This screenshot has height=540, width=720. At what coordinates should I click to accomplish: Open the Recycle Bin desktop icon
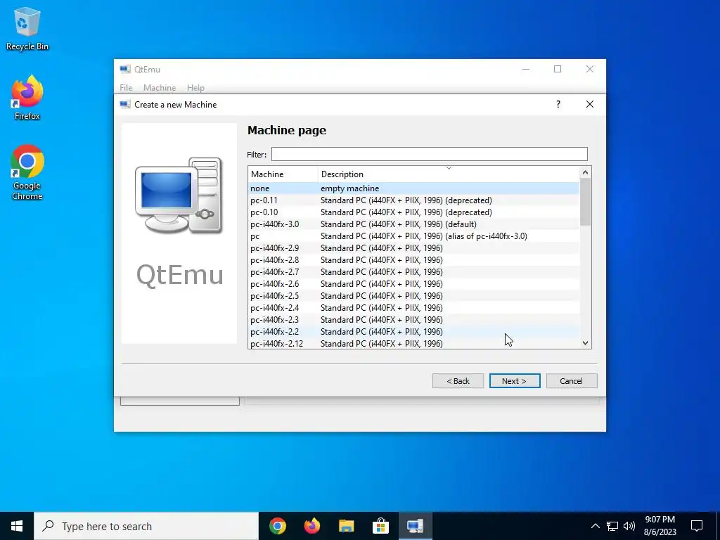(27, 29)
